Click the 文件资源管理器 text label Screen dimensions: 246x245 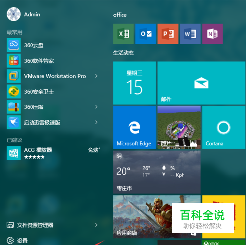[35, 225]
